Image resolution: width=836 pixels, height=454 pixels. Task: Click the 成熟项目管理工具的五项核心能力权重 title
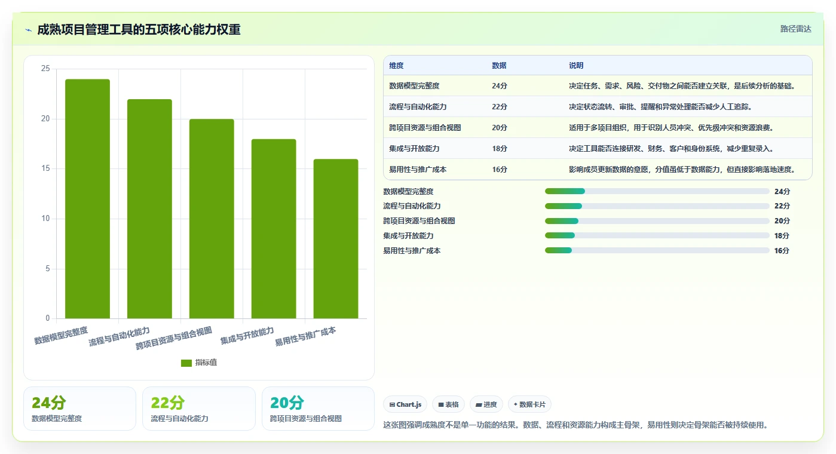coord(139,29)
